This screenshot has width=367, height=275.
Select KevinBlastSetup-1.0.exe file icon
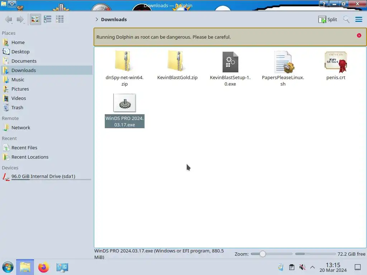[230, 62]
